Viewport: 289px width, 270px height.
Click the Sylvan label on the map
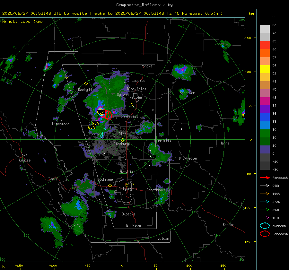[x=123, y=95]
